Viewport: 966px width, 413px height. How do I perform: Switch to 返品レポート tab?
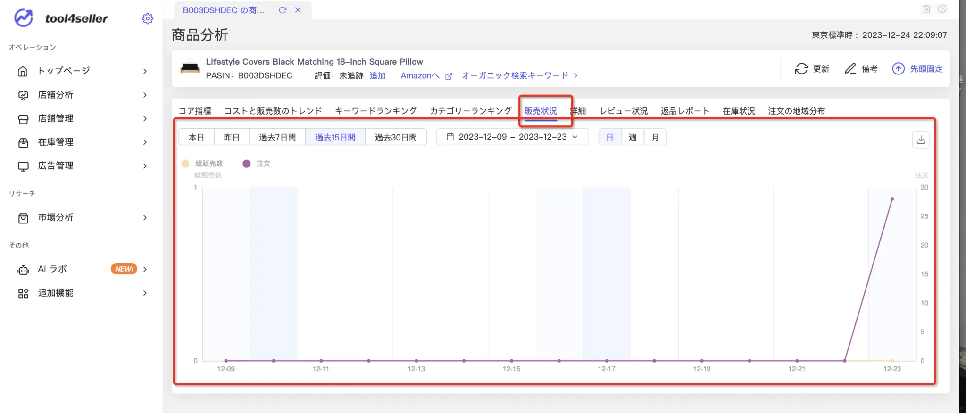[x=685, y=111]
